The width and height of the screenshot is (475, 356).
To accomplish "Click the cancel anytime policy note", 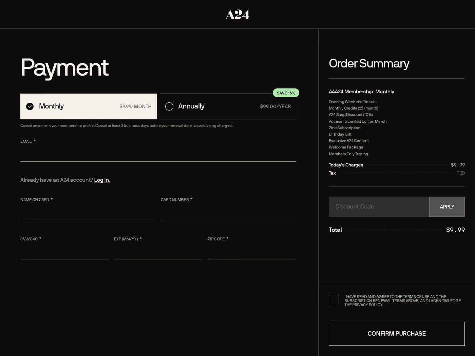I will tap(126, 125).
